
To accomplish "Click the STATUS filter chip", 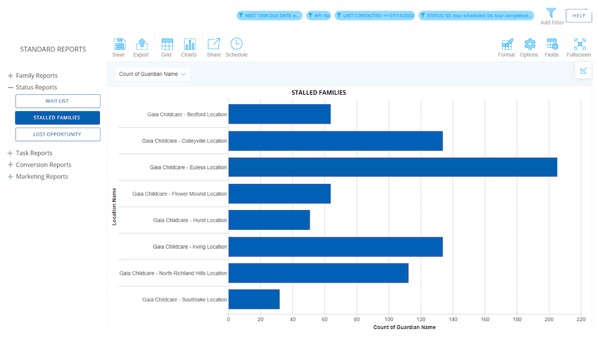I will click(476, 15).
